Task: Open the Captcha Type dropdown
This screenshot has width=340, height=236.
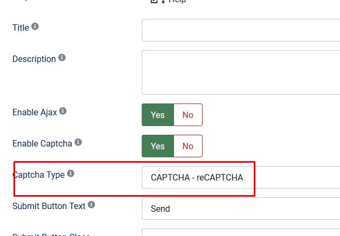Action: 241,177
